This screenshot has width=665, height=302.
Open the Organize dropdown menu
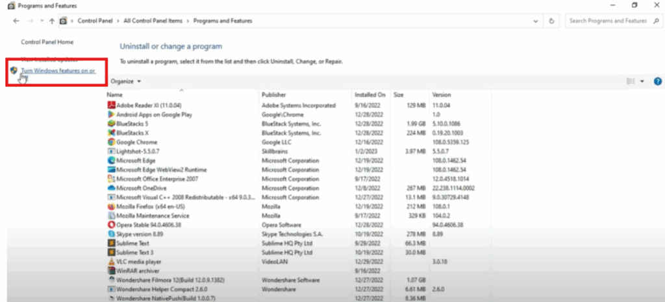125,82
